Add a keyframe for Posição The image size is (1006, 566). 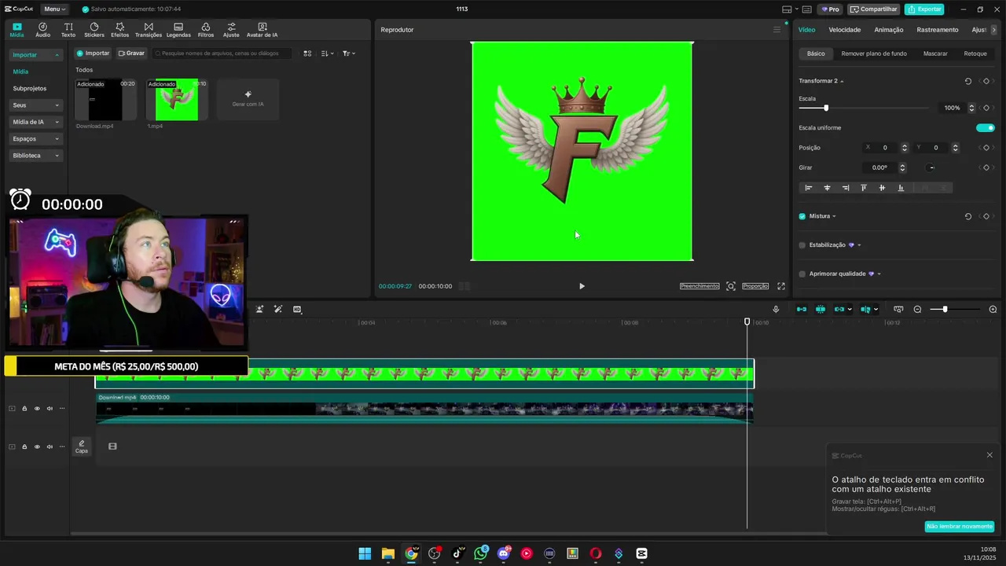click(986, 148)
